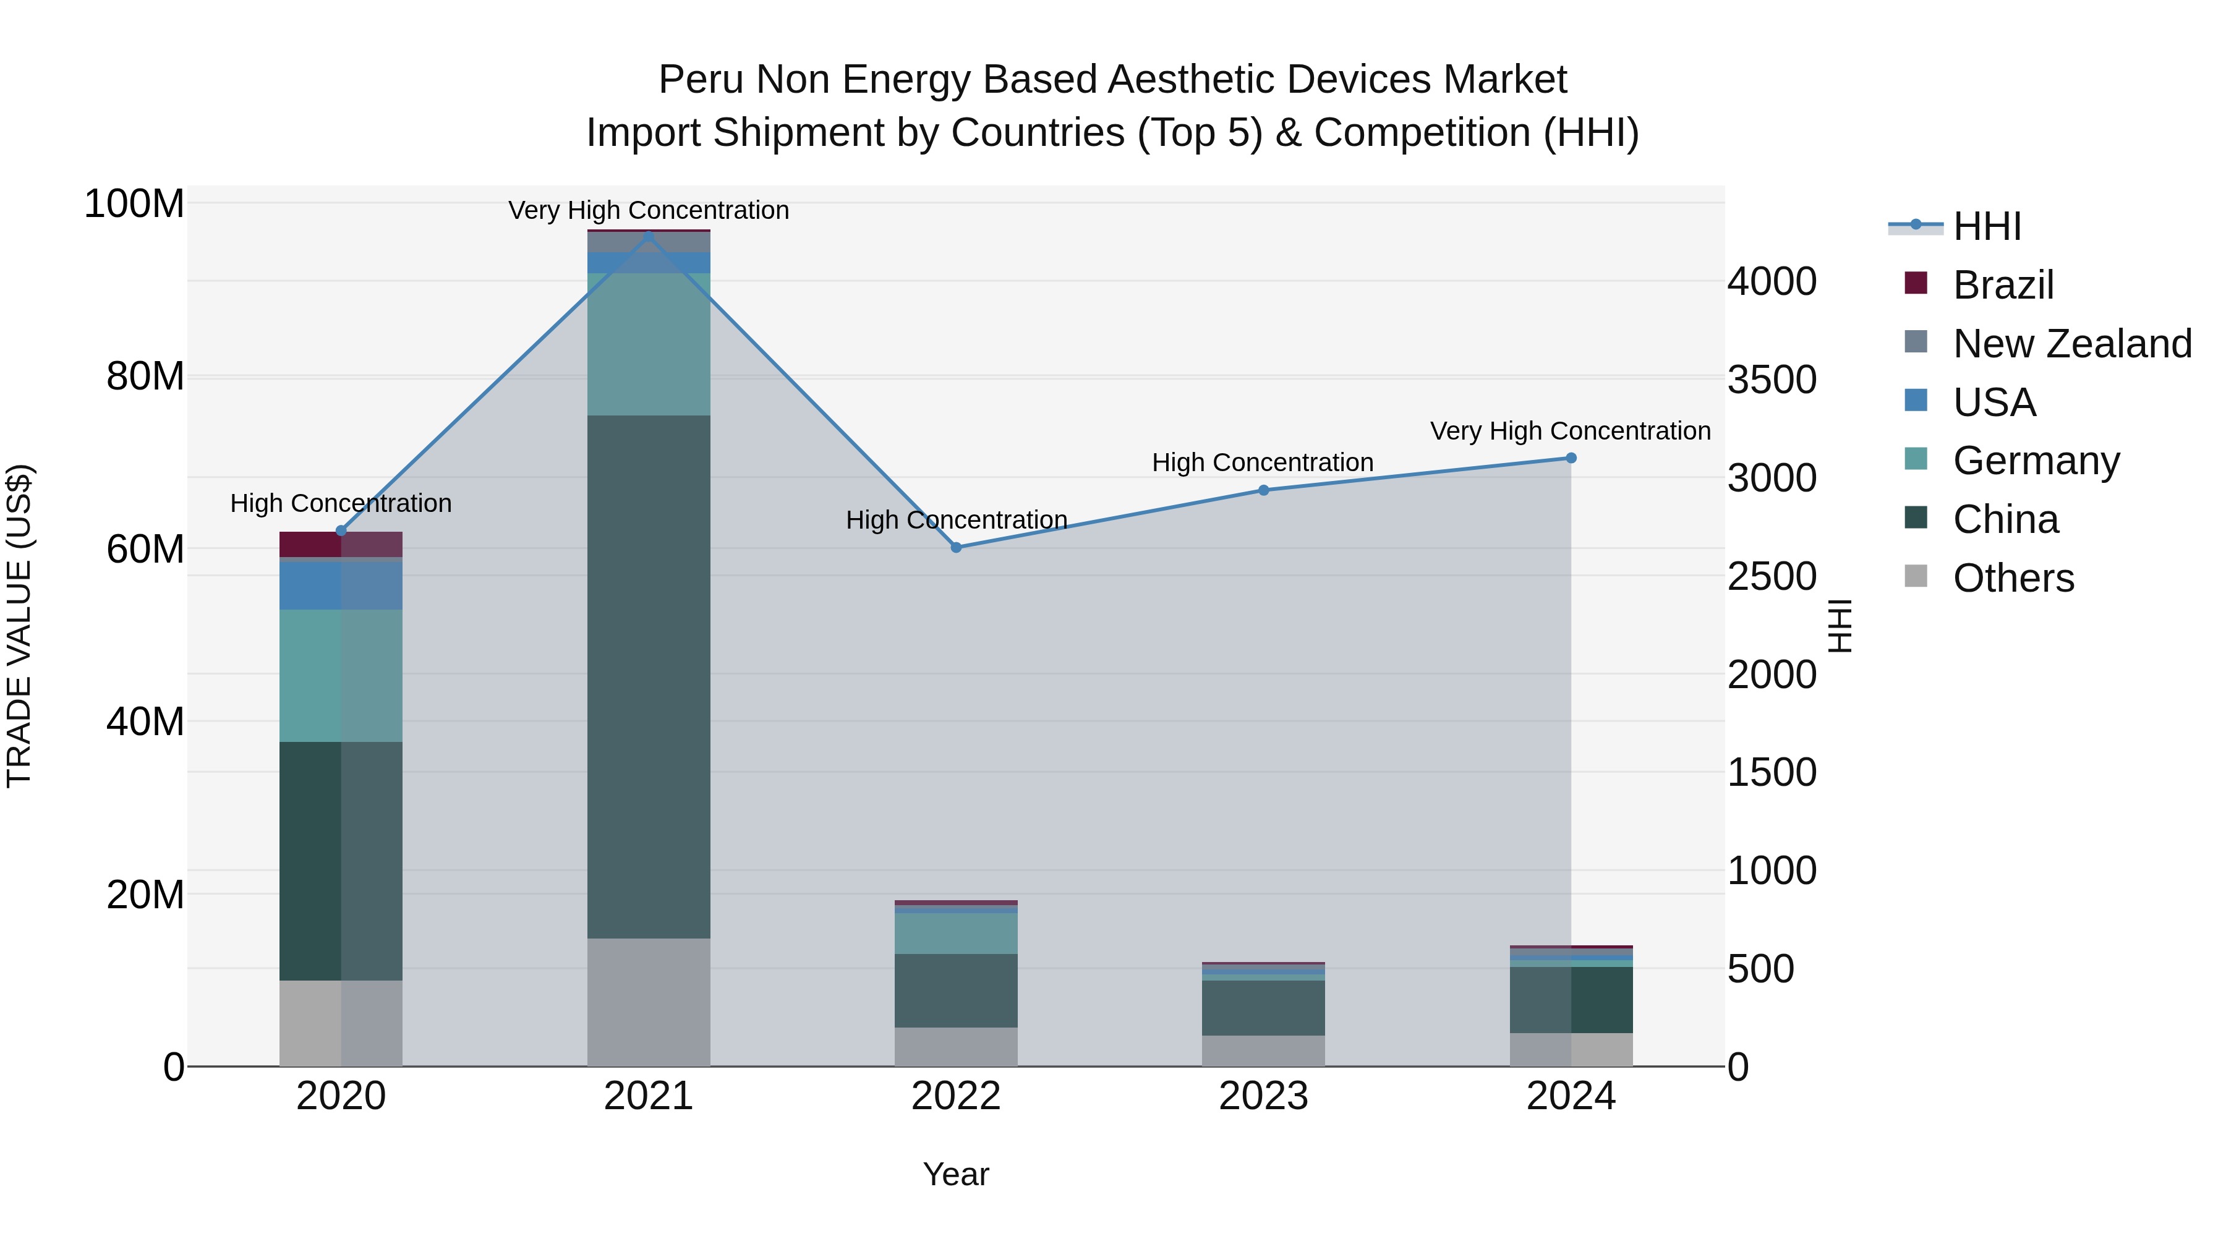This screenshot has height=1252, width=2226.
Task: Click the 'High Concentration' label at 2020
Action: coord(341,503)
